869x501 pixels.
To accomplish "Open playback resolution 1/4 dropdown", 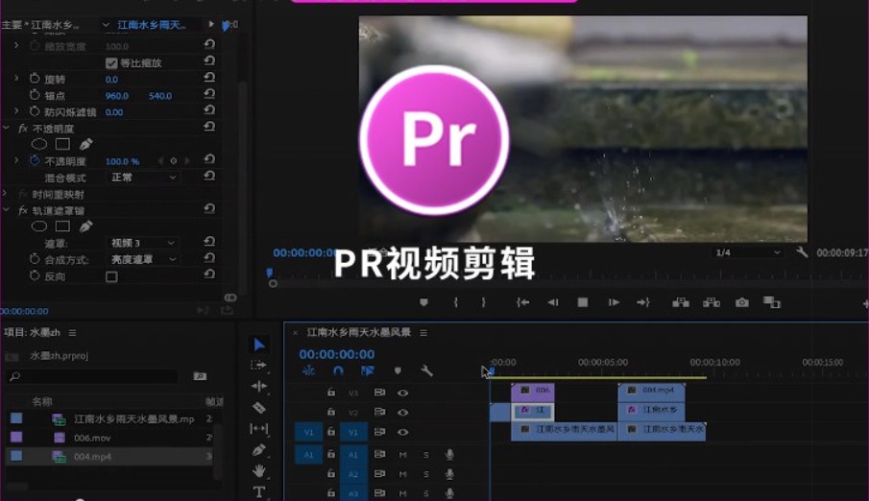I will tap(748, 252).
